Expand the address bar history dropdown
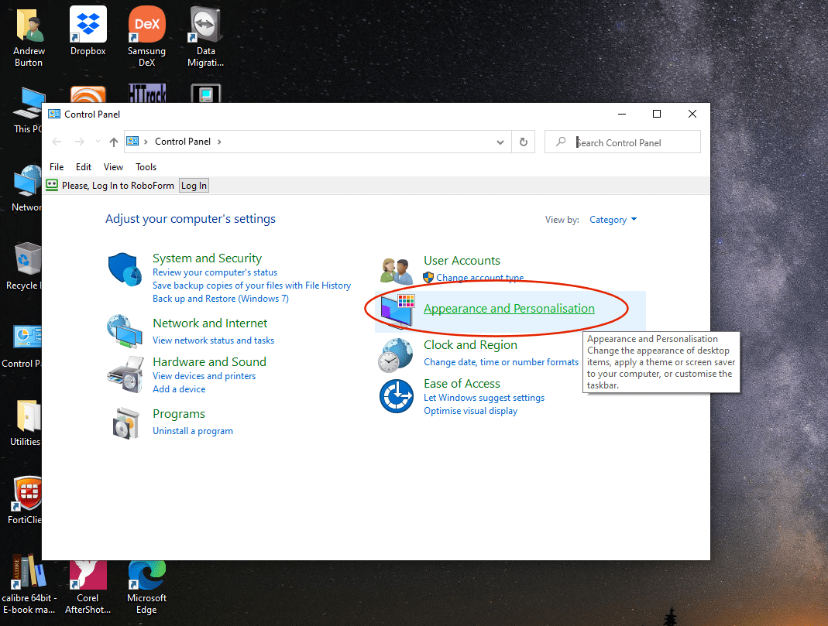Viewport: 828px width, 626px height. (500, 142)
